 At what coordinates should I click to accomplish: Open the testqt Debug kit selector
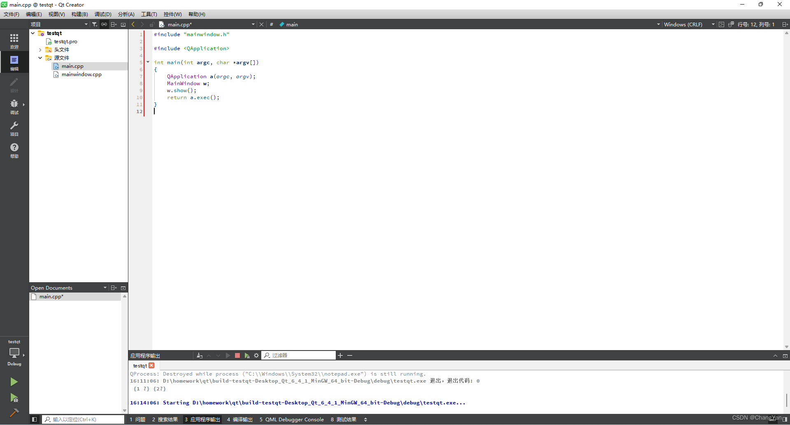pos(14,353)
